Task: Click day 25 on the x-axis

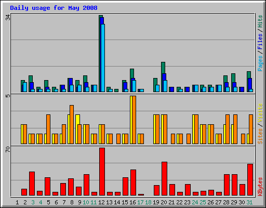Action: (x=203, y=202)
